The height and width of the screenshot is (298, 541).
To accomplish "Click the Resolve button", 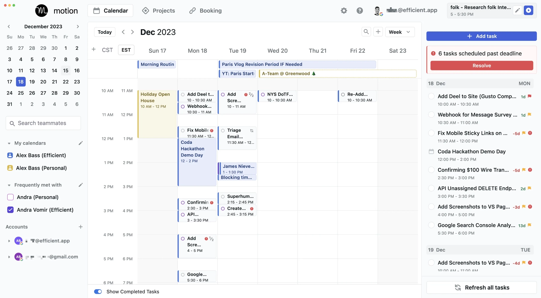I will (x=482, y=66).
